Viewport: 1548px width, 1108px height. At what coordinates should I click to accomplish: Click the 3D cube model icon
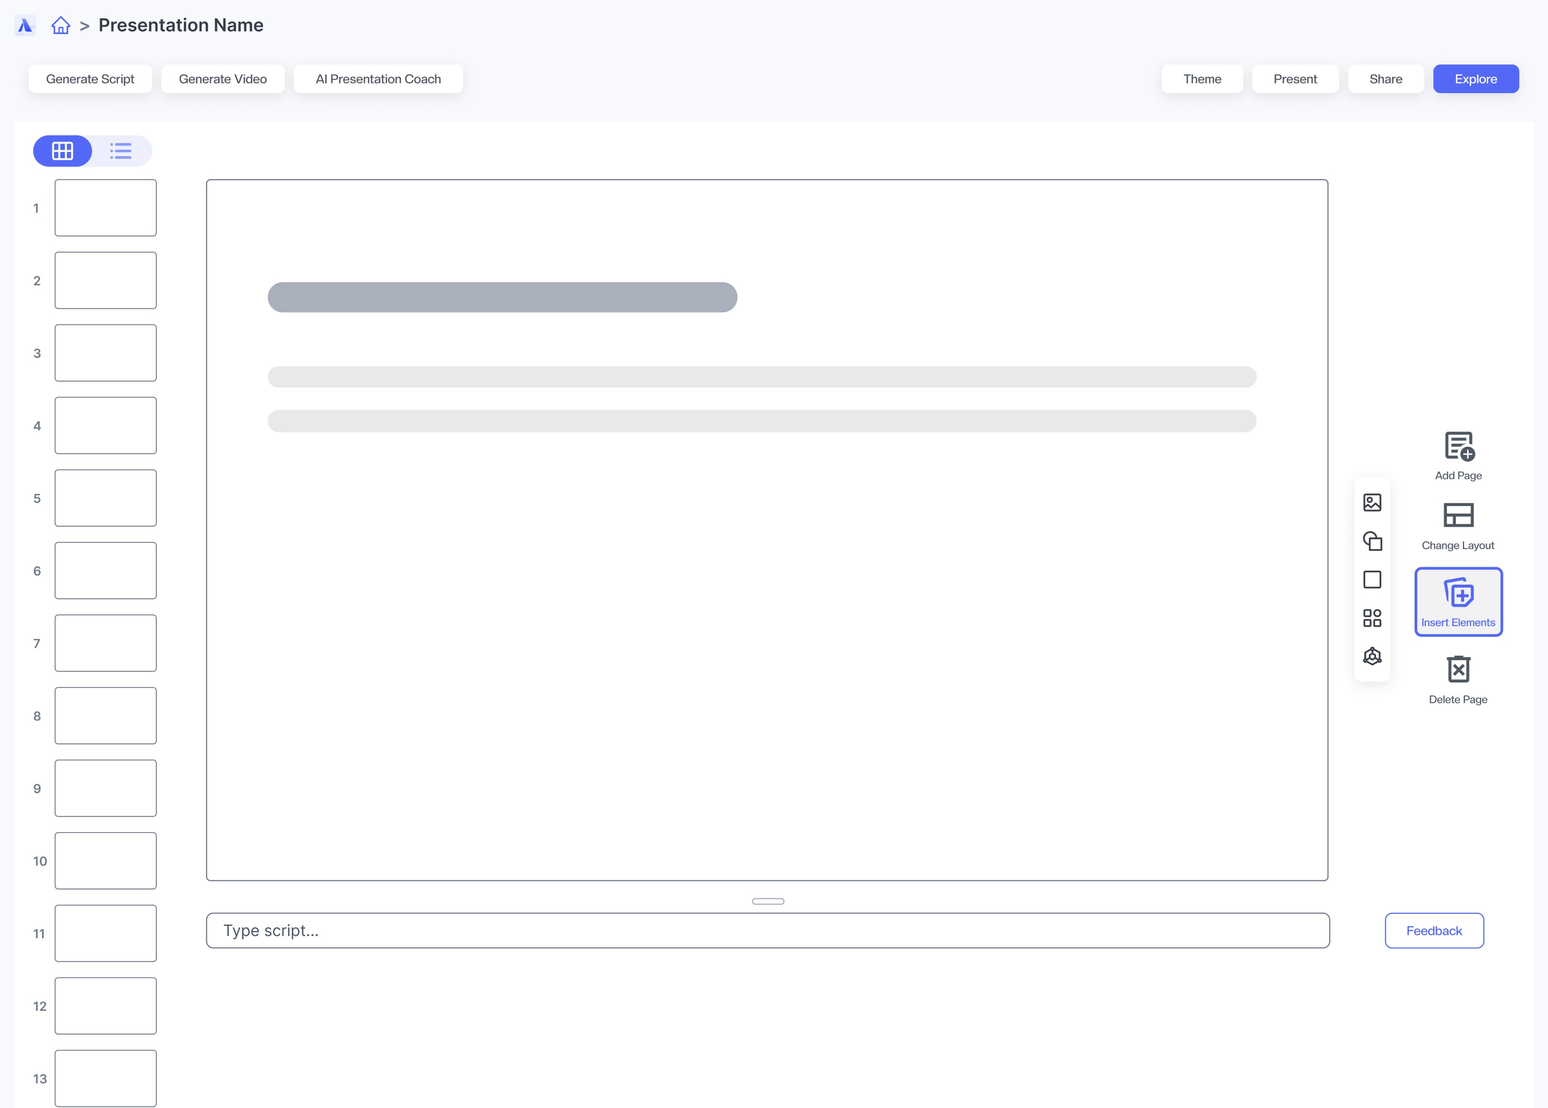tap(1372, 656)
